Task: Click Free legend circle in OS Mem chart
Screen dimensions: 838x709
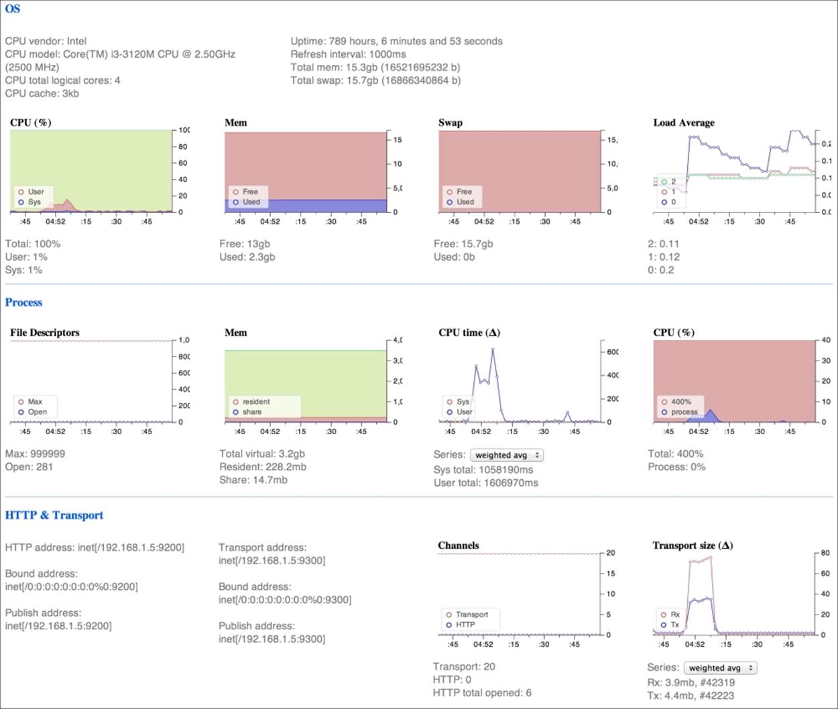Action: [x=235, y=192]
